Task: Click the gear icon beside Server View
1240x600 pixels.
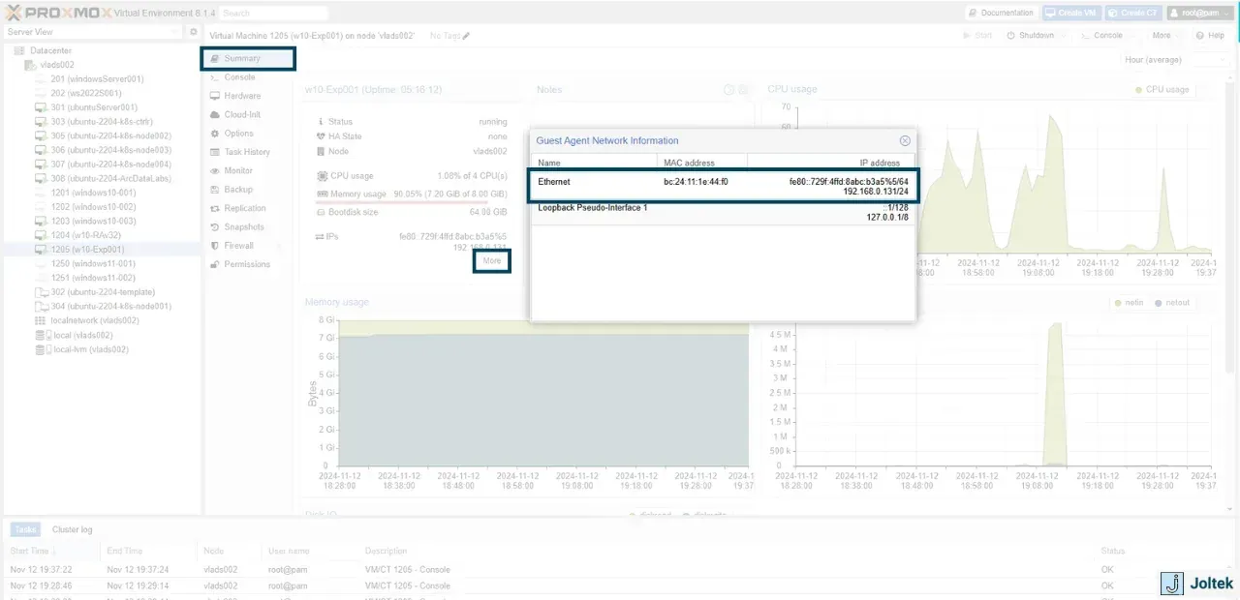Action: 193,32
